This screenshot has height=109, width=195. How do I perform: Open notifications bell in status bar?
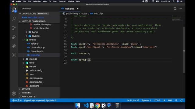[182, 100]
